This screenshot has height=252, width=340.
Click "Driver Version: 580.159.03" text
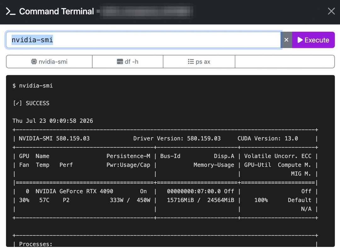(x=177, y=139)
